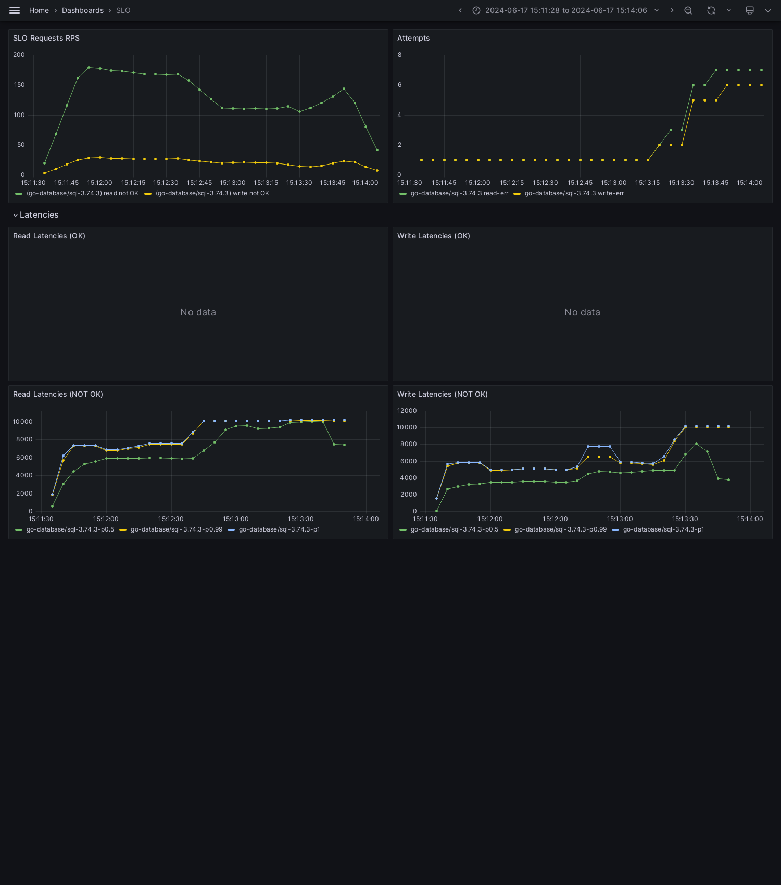Click peak green point in SLO Requests RPS
The height and width of the screenshot is (885, 781).
coord(89,67)
